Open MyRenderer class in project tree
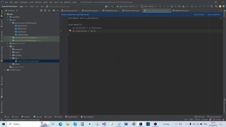Image resolution: width=226 pixels, height=127 pixels. point(22,29)
